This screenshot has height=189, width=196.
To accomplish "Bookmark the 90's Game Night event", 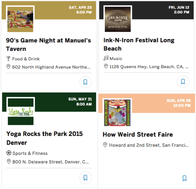I will pos(86,82).
